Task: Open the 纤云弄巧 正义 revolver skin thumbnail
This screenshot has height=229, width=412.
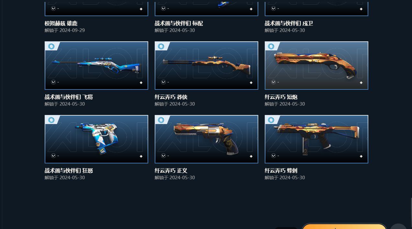Action: [x=206, y=139]
